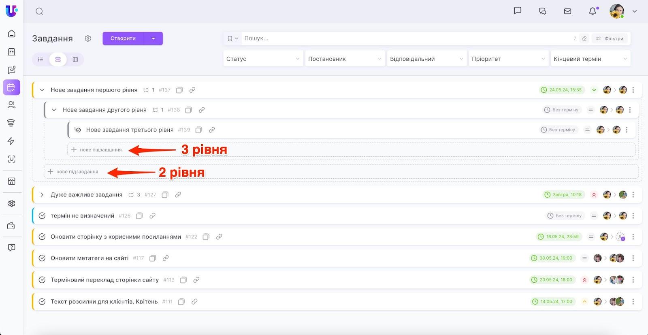Image resolution: width=648 pixels, height=335 pixels.
Task: Click the Фільтри button
Action: point(610,38)
